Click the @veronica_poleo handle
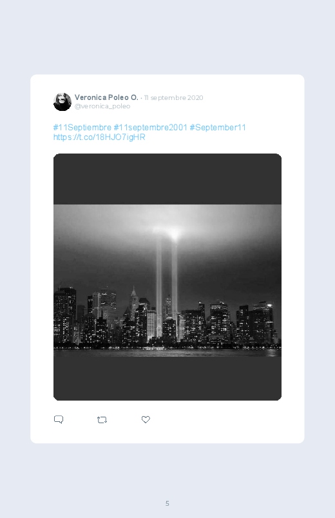This screenshot has width=335, height=518. (x=102, y=106)
